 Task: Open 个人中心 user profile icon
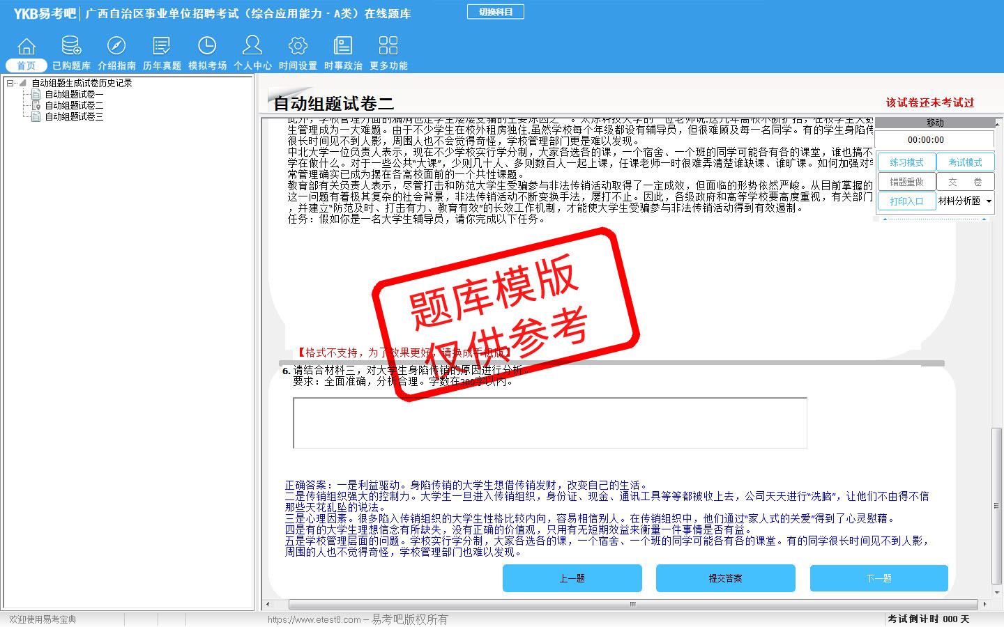point(252,46)
